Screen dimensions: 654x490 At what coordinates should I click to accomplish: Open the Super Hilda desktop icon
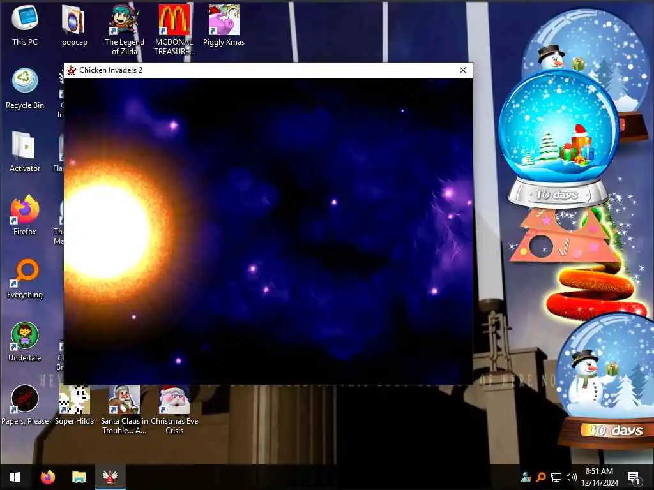[74, 405]
